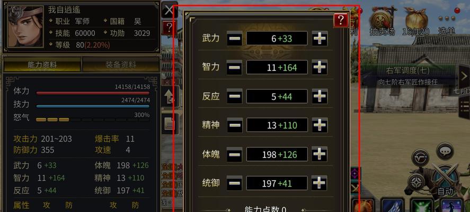
Task: Open the chat speech bubble icon
Action: 445,151
